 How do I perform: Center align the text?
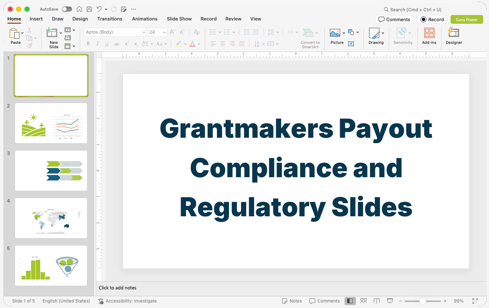coord(223,44)
